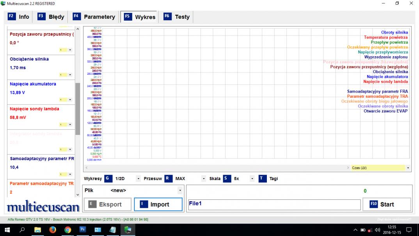Open dropdown under Samoadaptacyjny parametr FR

click(x=70, y=174)
